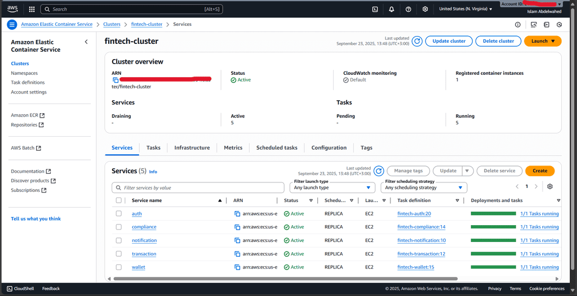Open the Launch dropdown button

pos(543,41)
